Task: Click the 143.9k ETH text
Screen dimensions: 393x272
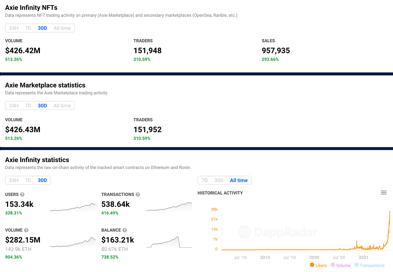Action: (18, 249)
